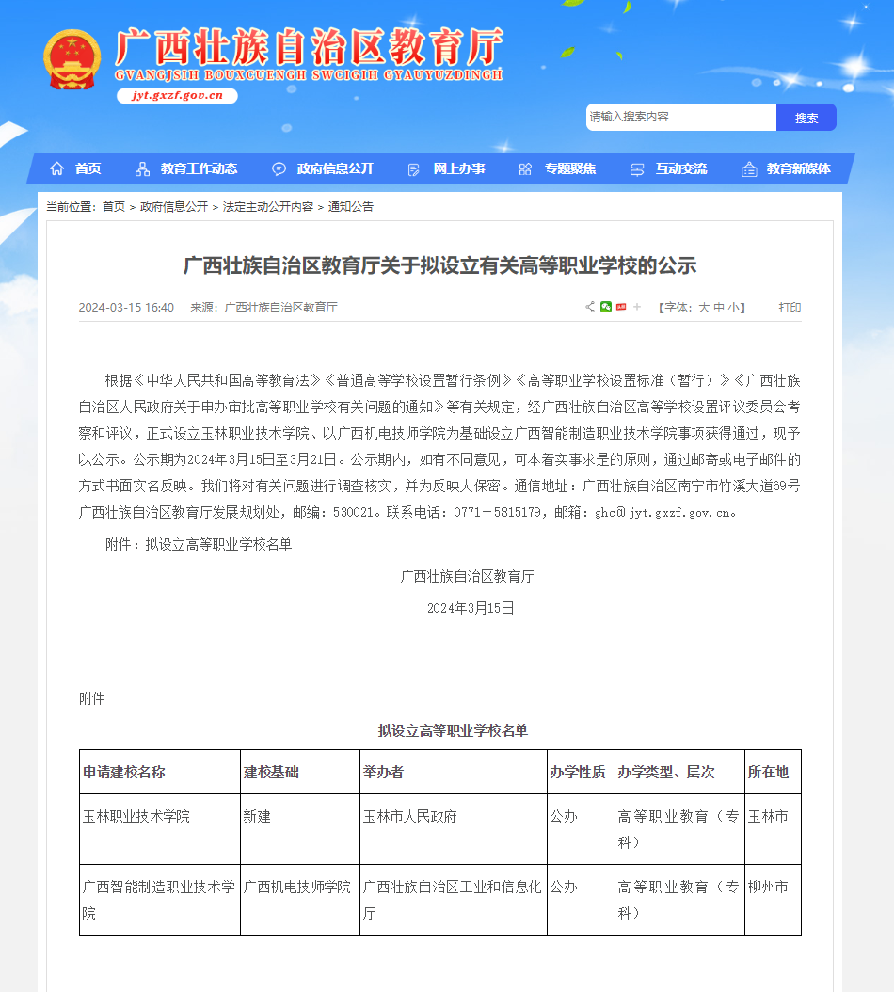Click the home icon beside 首页

coord(57,168)
